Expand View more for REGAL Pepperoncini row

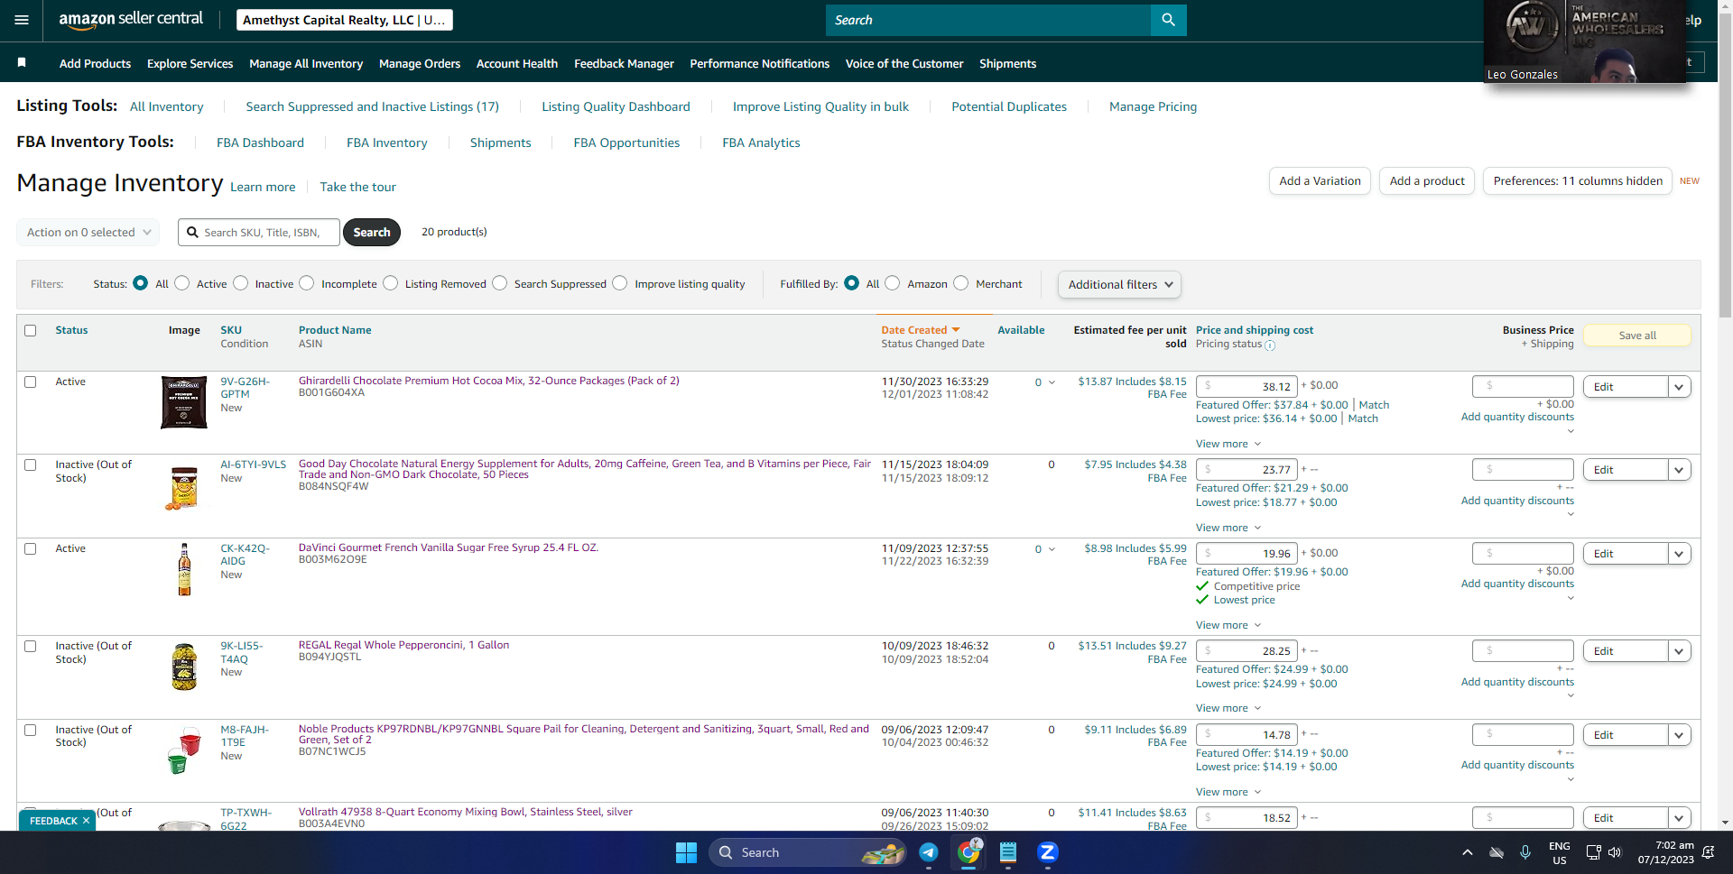pos(1228,708)
